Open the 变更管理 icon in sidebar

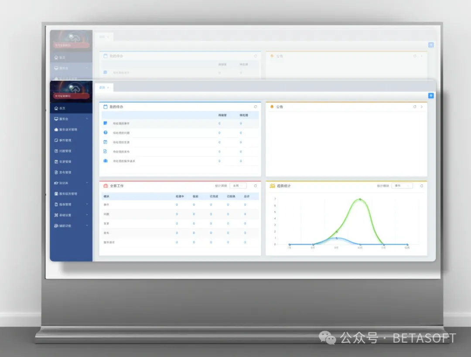click(x=56, y=162)
